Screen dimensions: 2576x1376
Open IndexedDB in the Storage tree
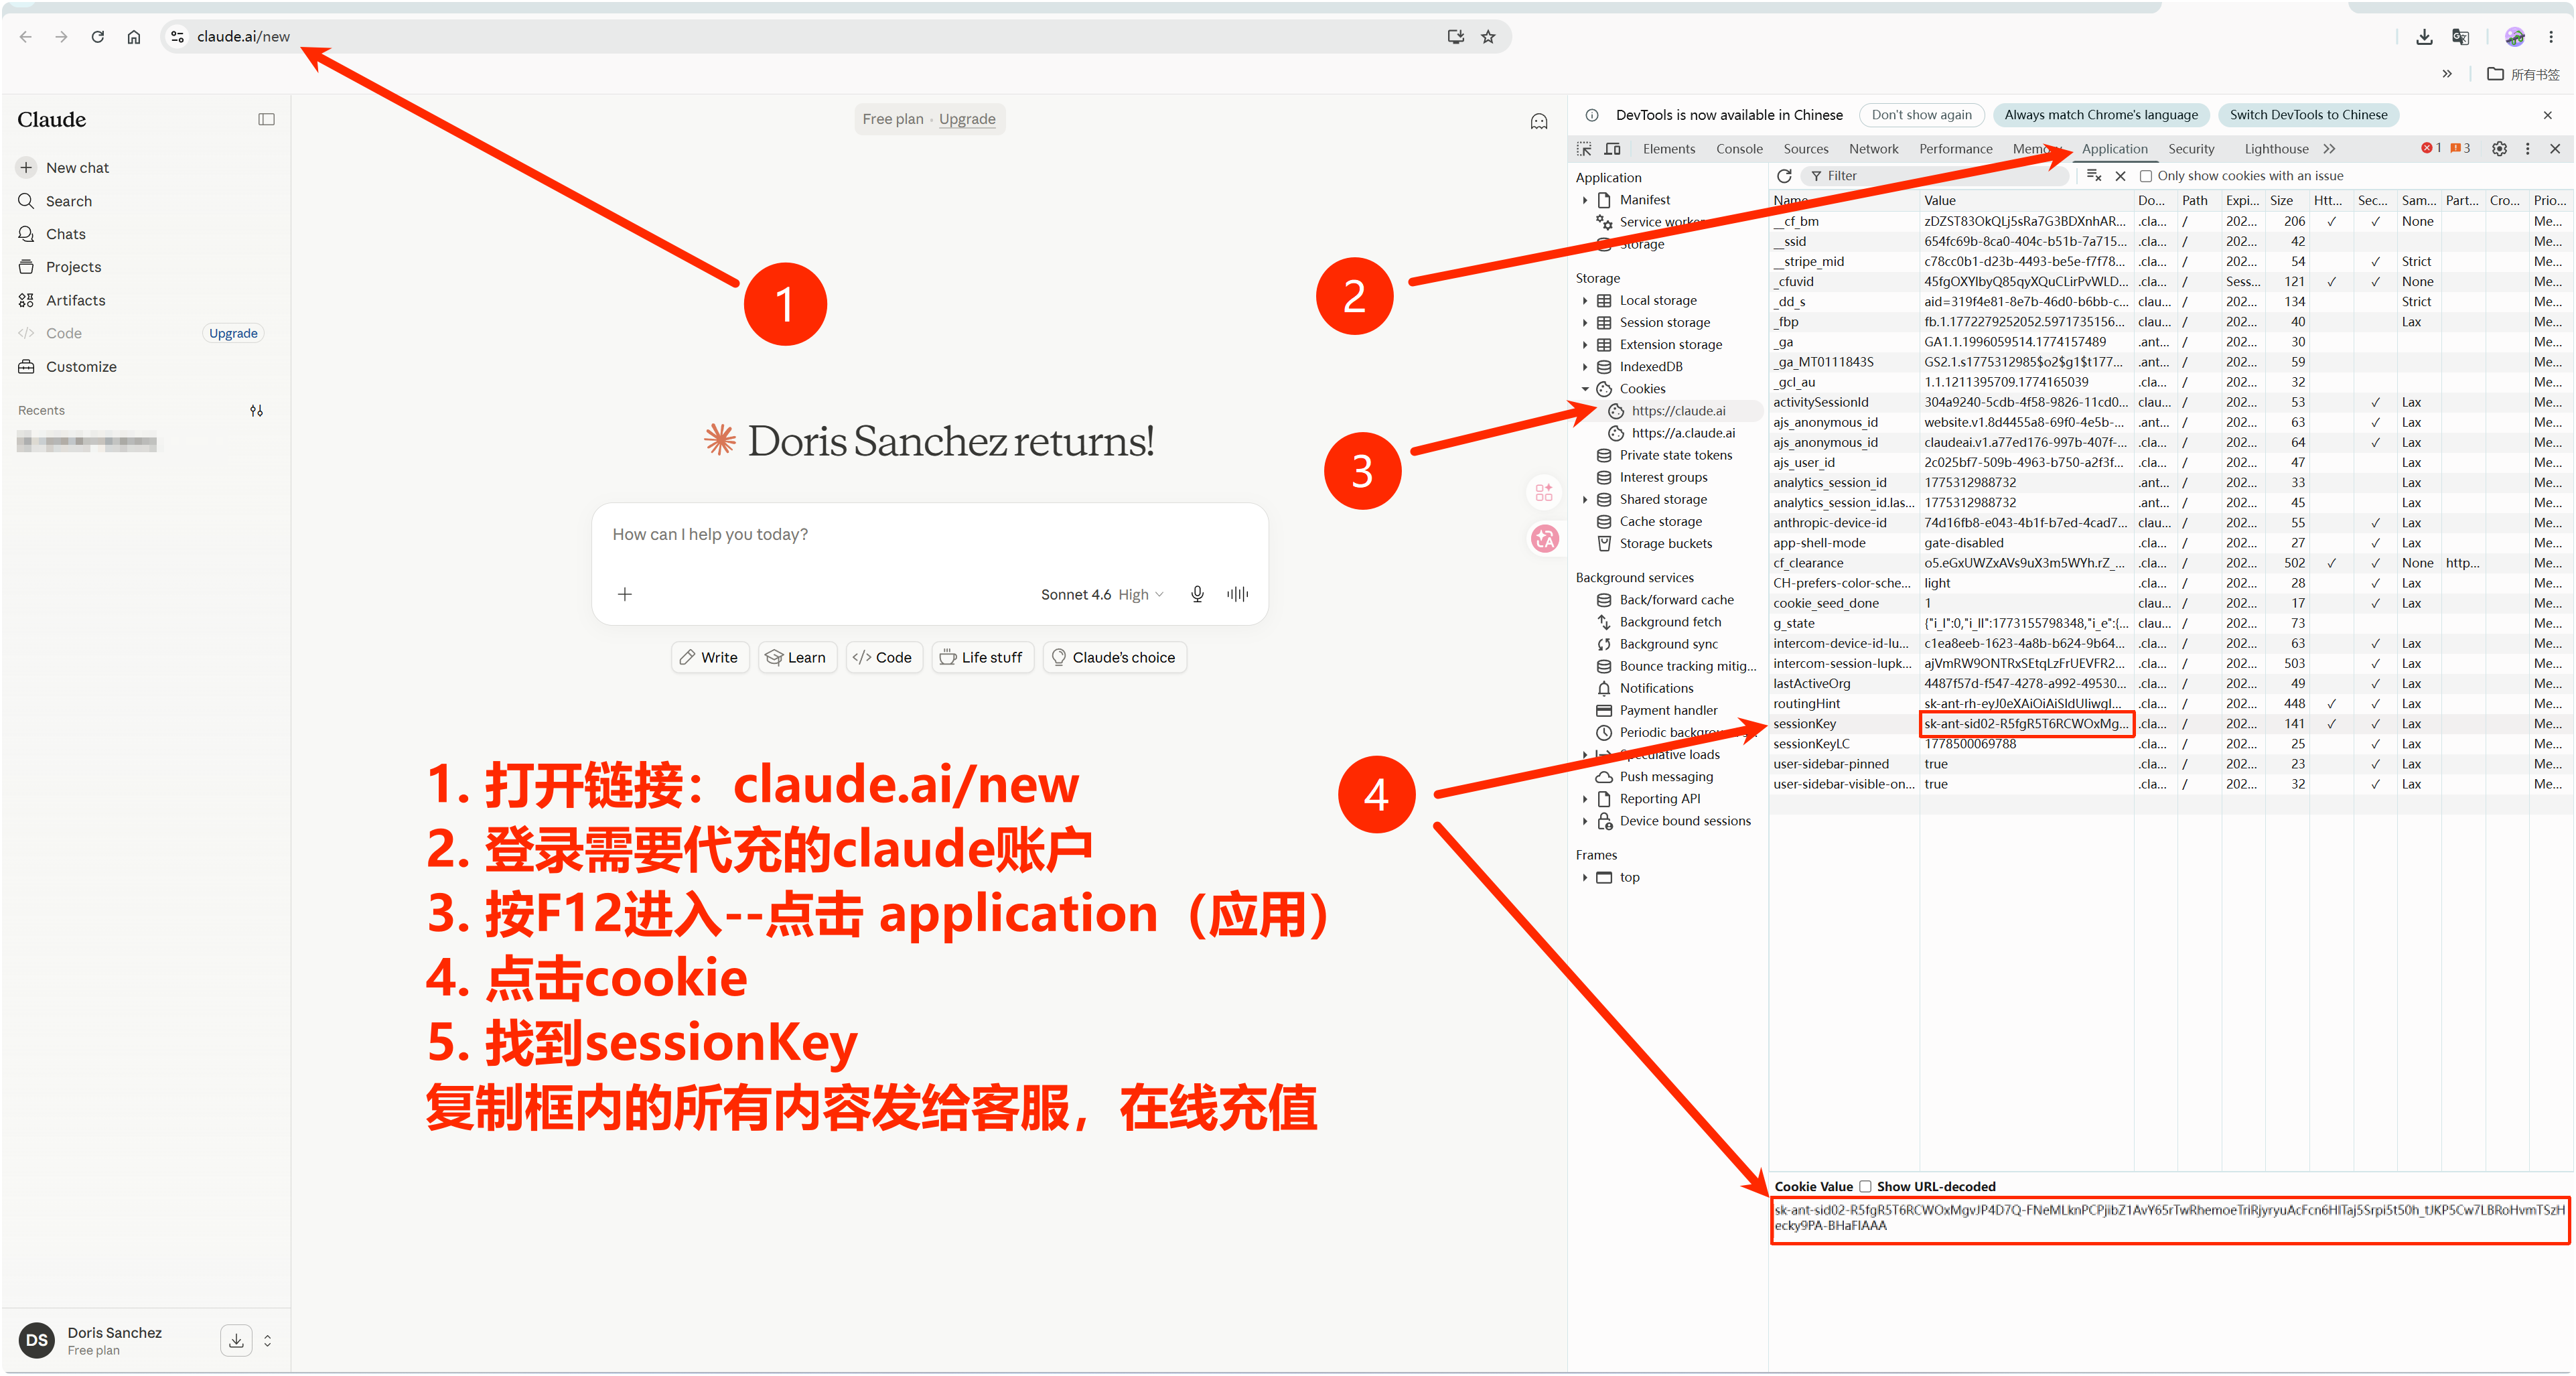pyautogui.click(x=1650, y=367)
